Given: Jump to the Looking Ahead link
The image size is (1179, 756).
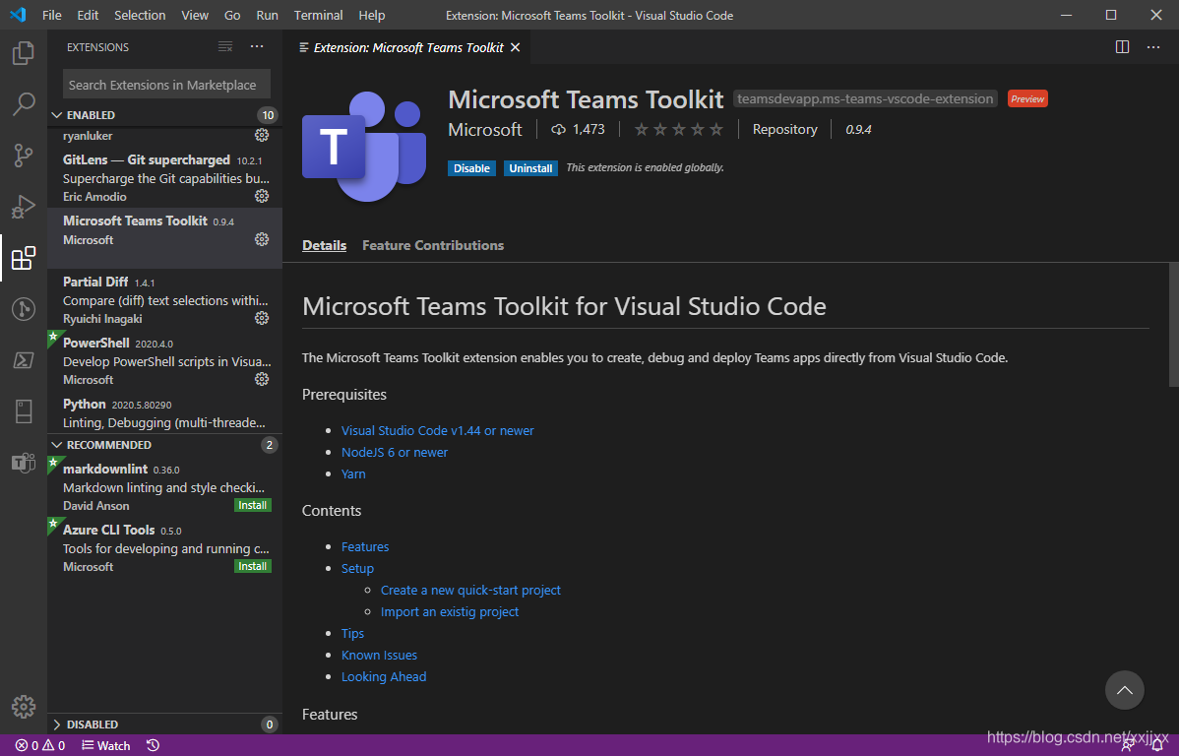Looking at the screenshot, I should pos(384,677).
